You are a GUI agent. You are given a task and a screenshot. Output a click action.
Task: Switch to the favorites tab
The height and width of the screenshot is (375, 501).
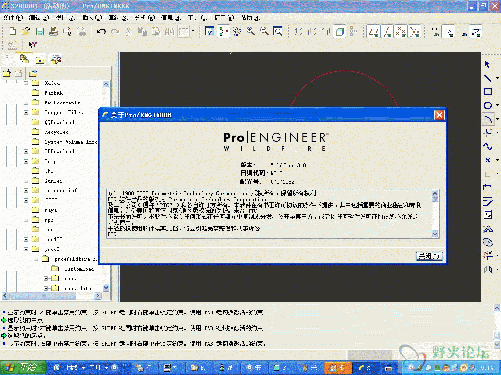click(x=40, y=60)
